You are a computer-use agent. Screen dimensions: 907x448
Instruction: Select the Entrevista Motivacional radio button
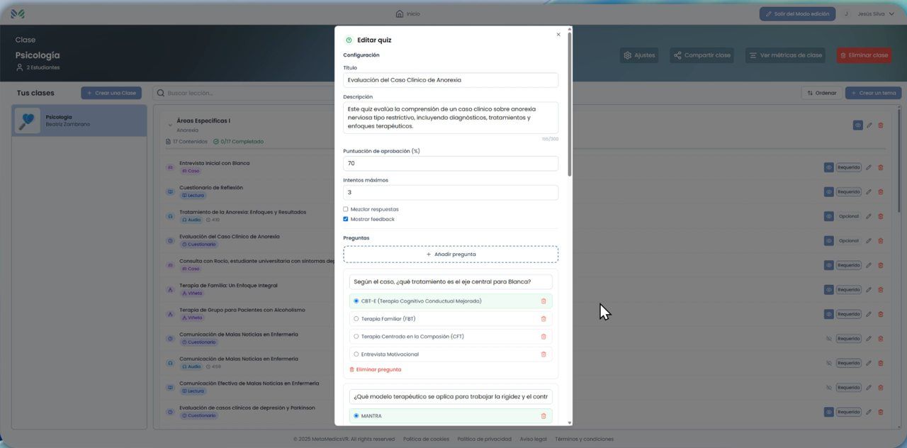click(356, 354)
